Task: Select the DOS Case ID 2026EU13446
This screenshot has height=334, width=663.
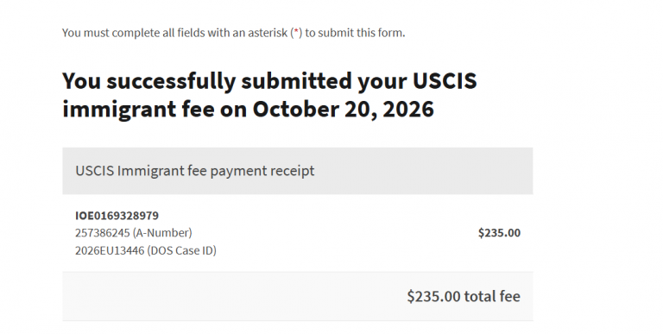Action: click(x=110, y=250)
